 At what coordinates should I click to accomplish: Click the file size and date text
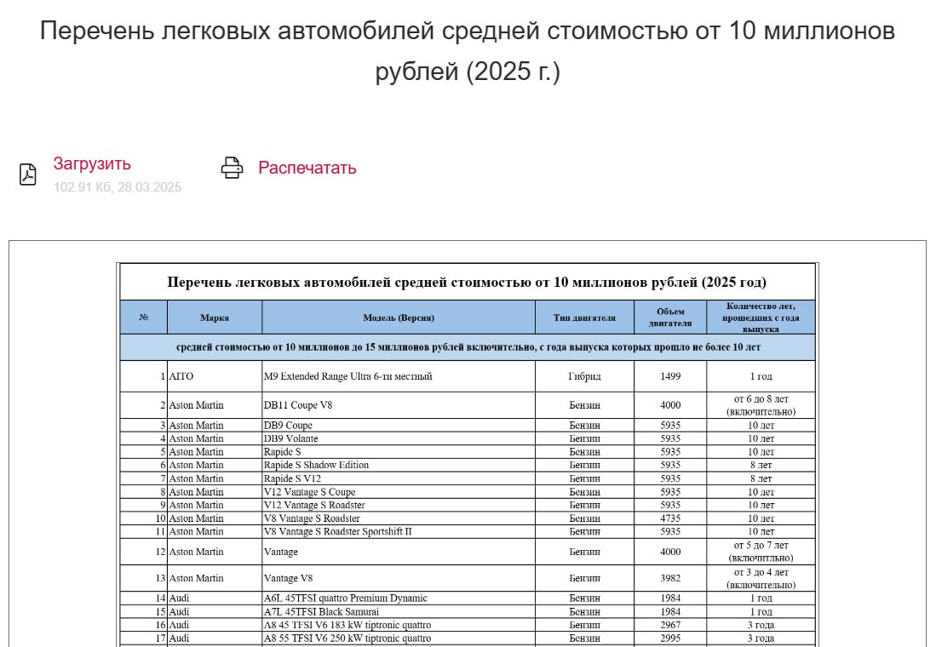pos(117,187)
